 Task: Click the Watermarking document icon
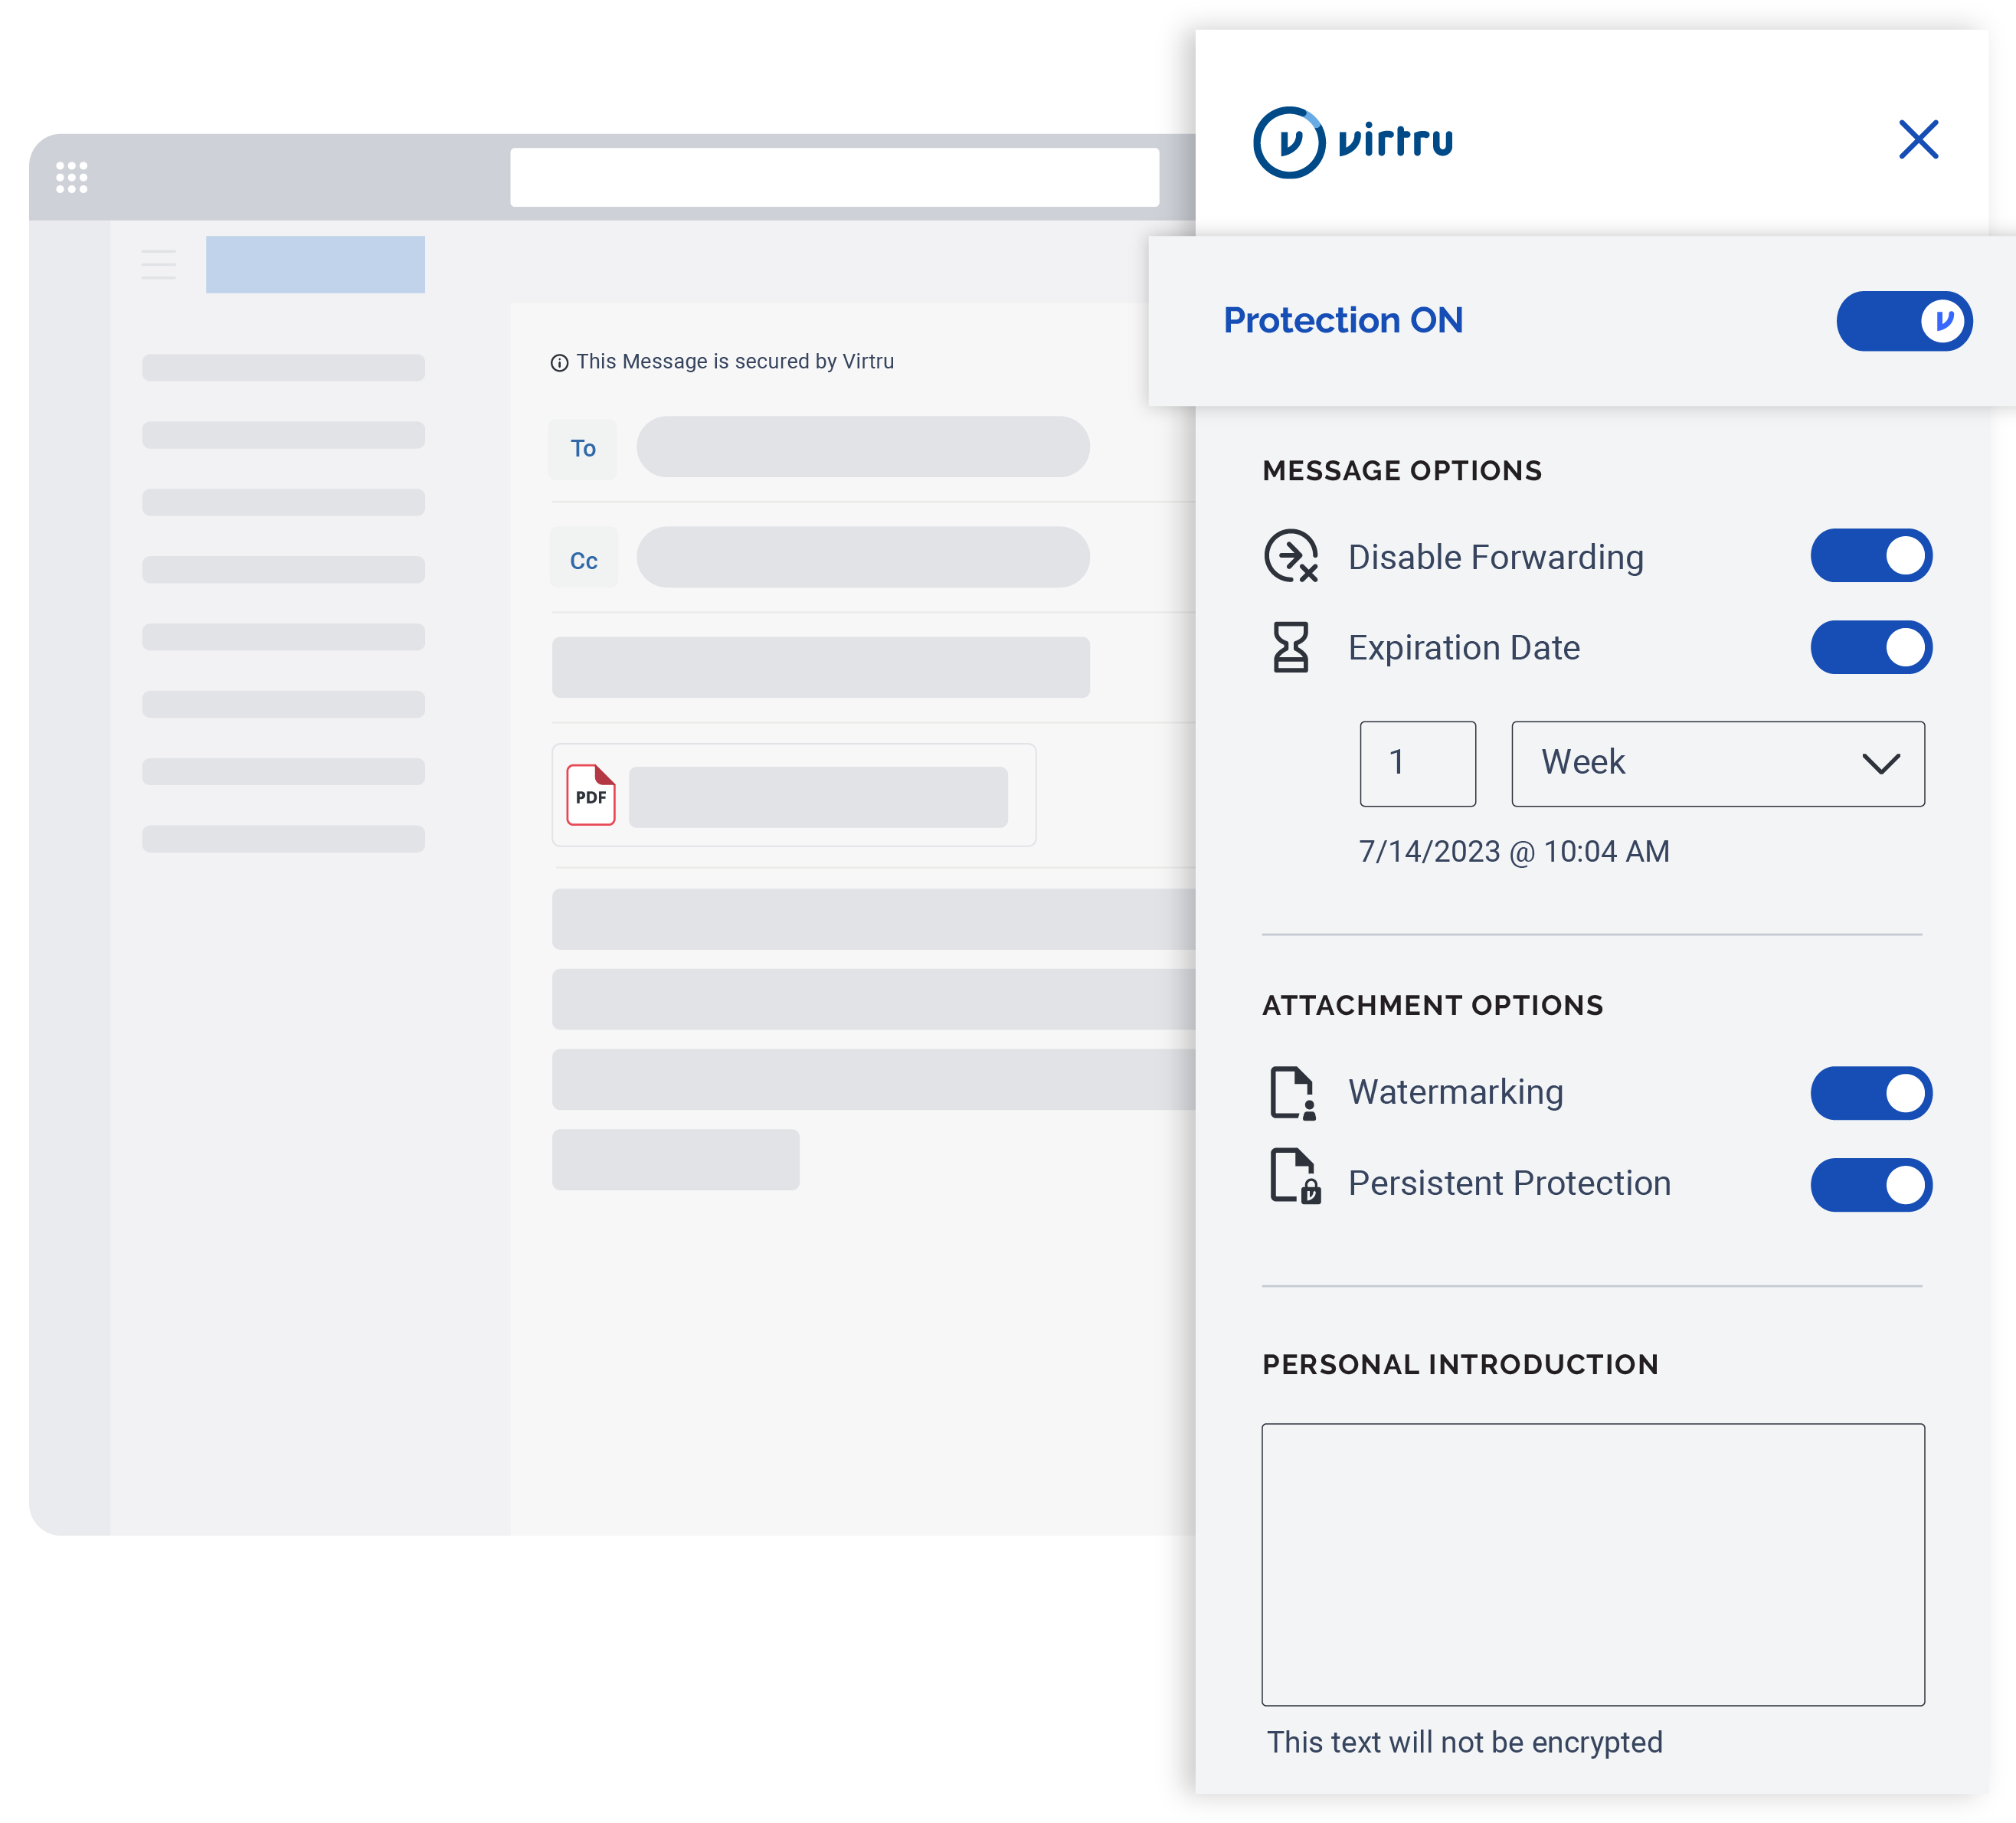click(x=1293, y=1093)
